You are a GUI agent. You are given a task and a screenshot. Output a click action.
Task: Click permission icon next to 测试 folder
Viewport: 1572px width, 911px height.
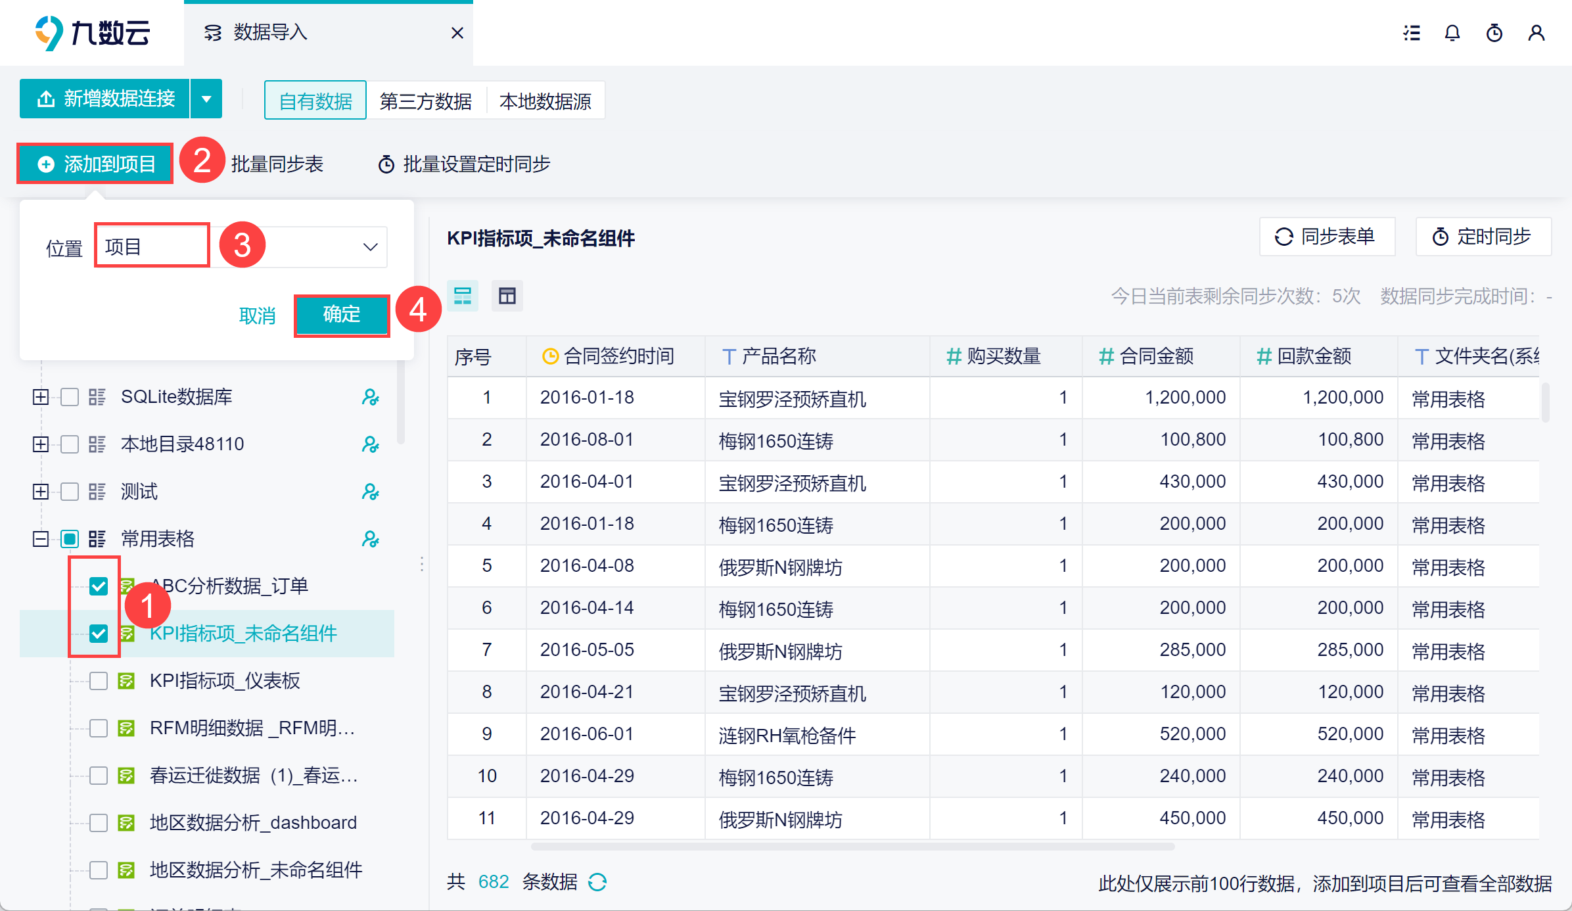coord(370,492)
